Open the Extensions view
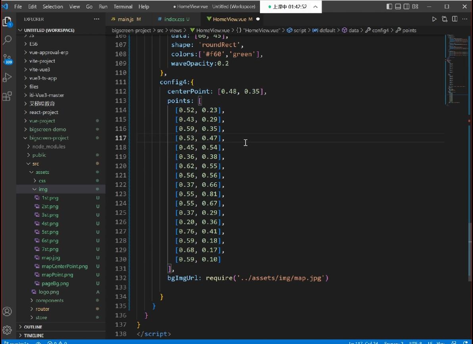This screenshot has width=473, height=344. click(7, 96)
